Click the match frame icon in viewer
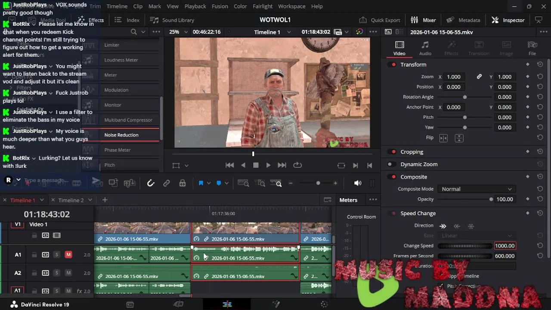Screen dimensions: 551x310 point(341,165)
